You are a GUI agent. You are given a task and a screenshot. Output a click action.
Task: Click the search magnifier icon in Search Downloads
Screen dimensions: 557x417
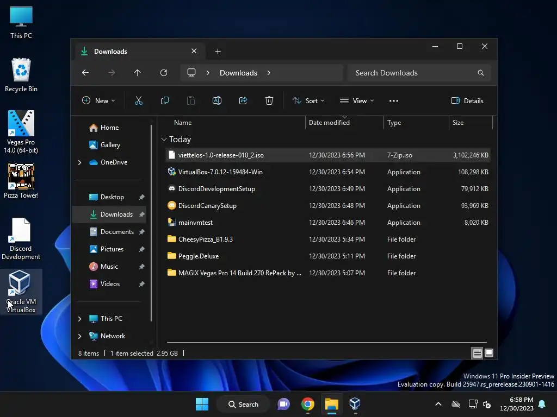[x=481, y=73]
